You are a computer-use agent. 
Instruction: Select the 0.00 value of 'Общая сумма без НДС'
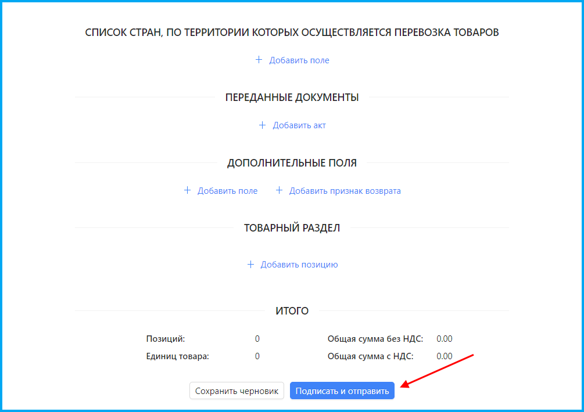coord(445,339)
